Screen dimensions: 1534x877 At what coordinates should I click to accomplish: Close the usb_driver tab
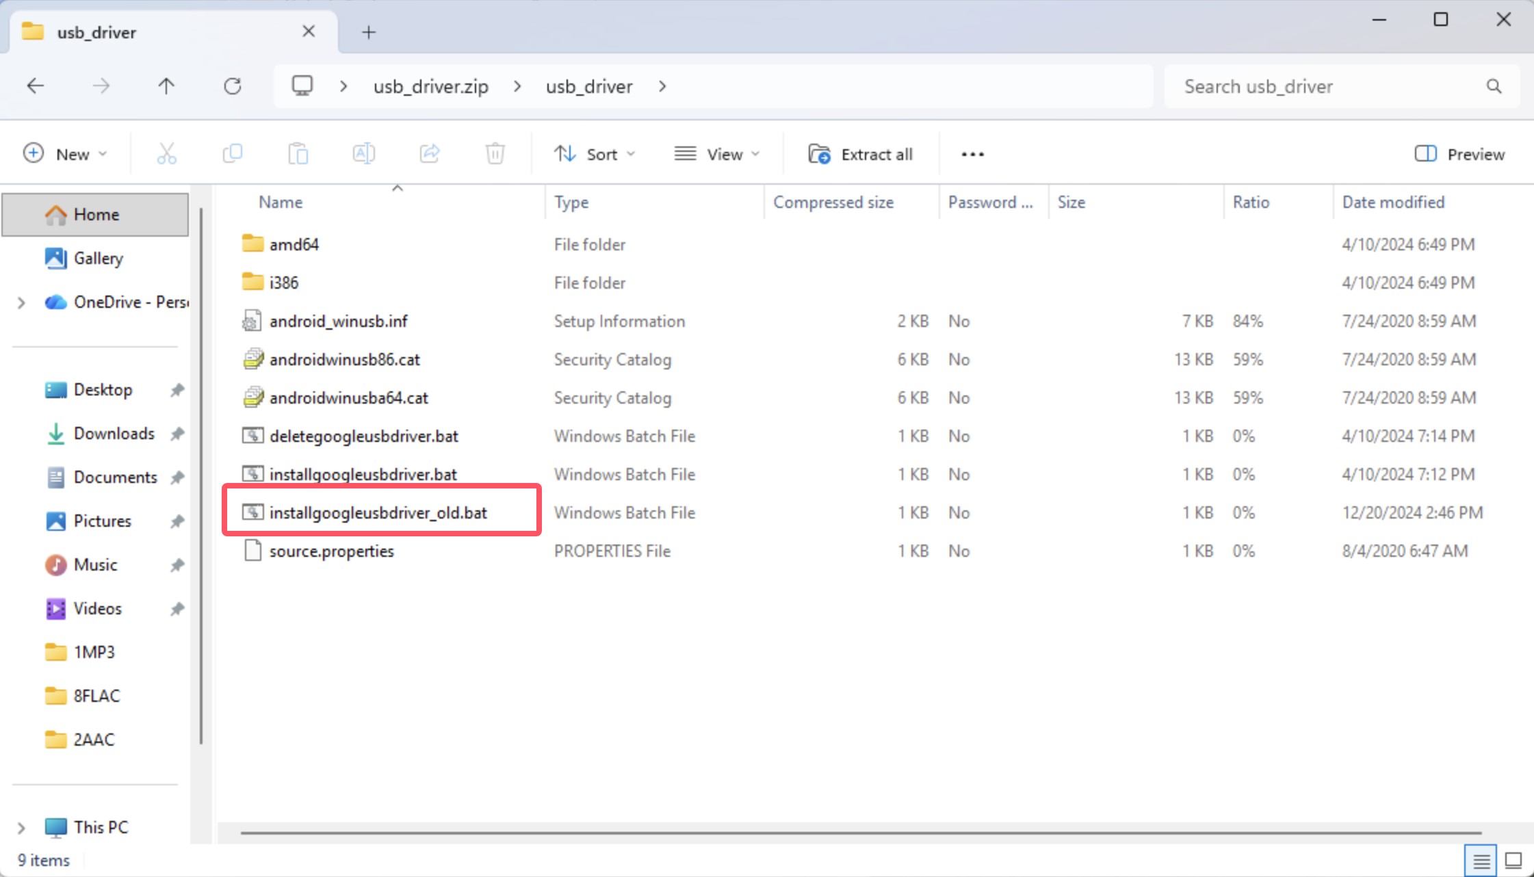309,31
